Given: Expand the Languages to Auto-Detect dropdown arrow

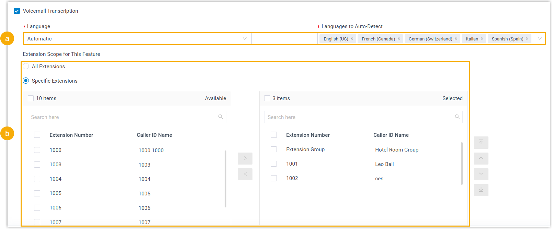Looking at the screenshot, I should pyautogui.click(x=540, y=39).
